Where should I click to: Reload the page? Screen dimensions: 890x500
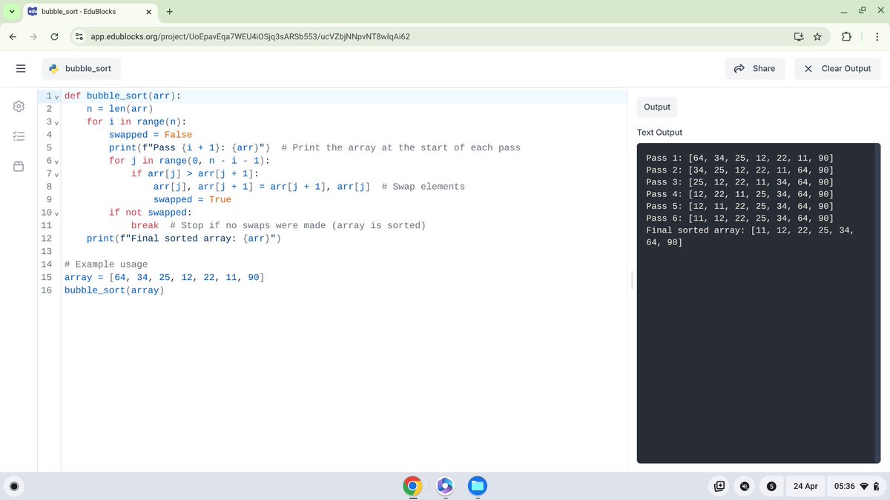(x=55, y=36)
